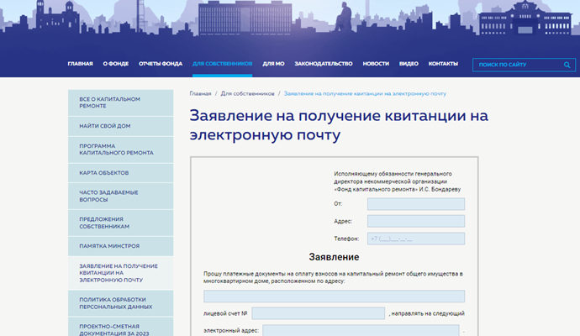
Task: Go to Контакты page
Action: click(x=443, y=64)
